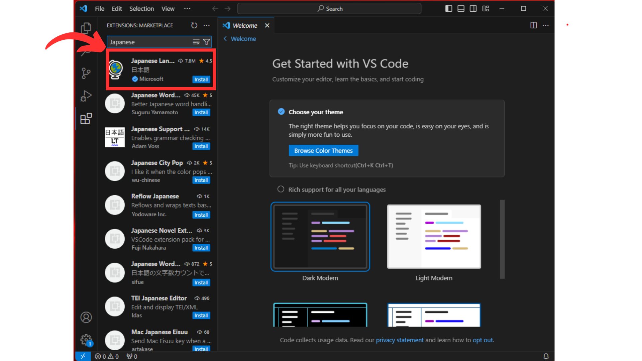Open the privacy statement link
The height and width of the screenshot is (361, 642).
[x=400, y=340]
